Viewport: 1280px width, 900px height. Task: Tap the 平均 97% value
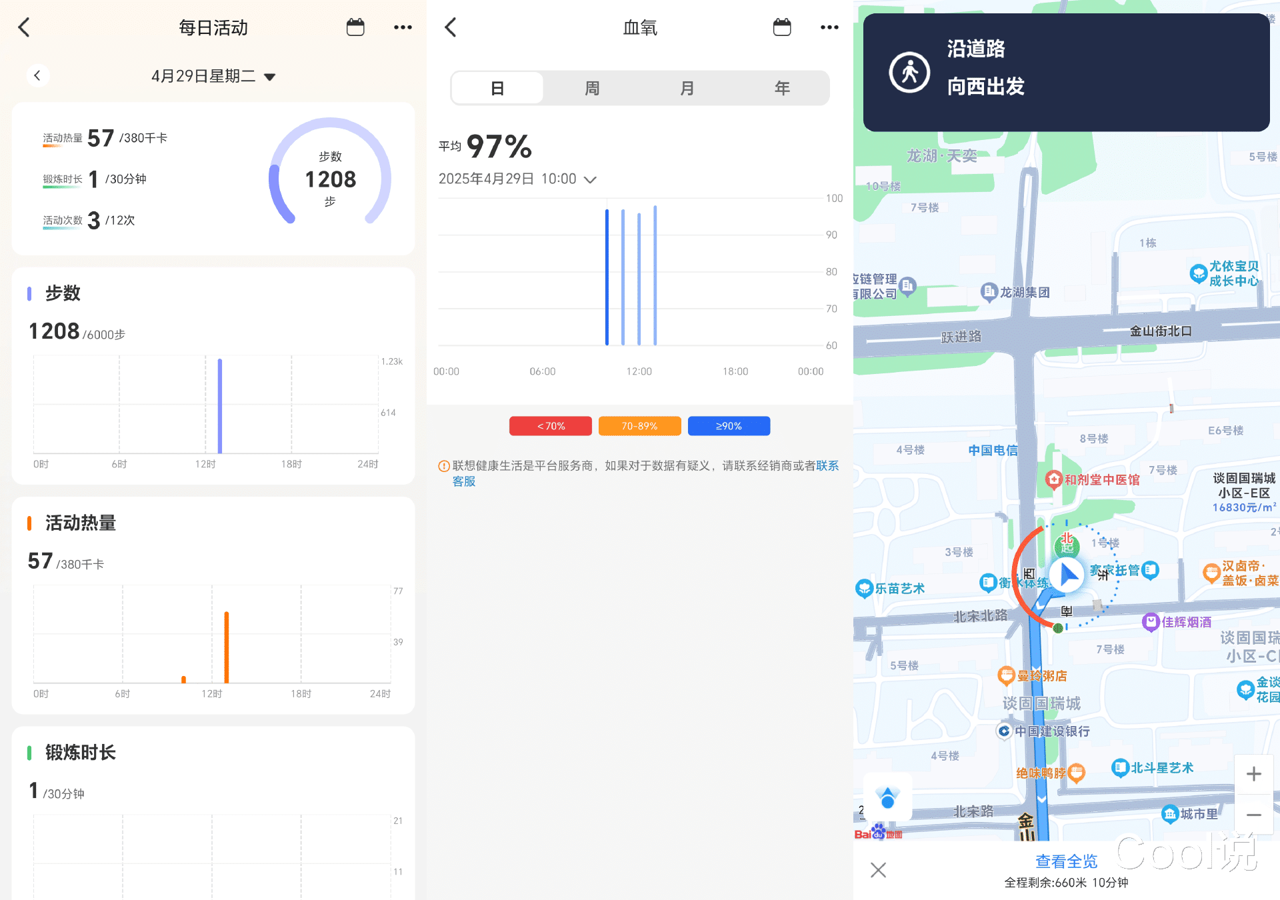click(x=485, y=147)
